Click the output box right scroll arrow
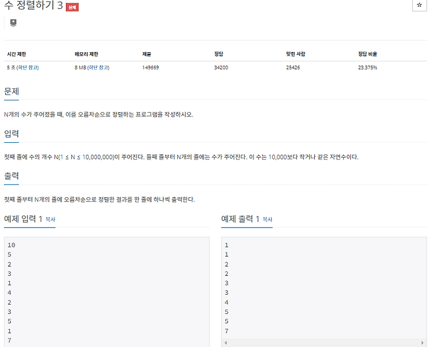 click(x=423, y=342)
